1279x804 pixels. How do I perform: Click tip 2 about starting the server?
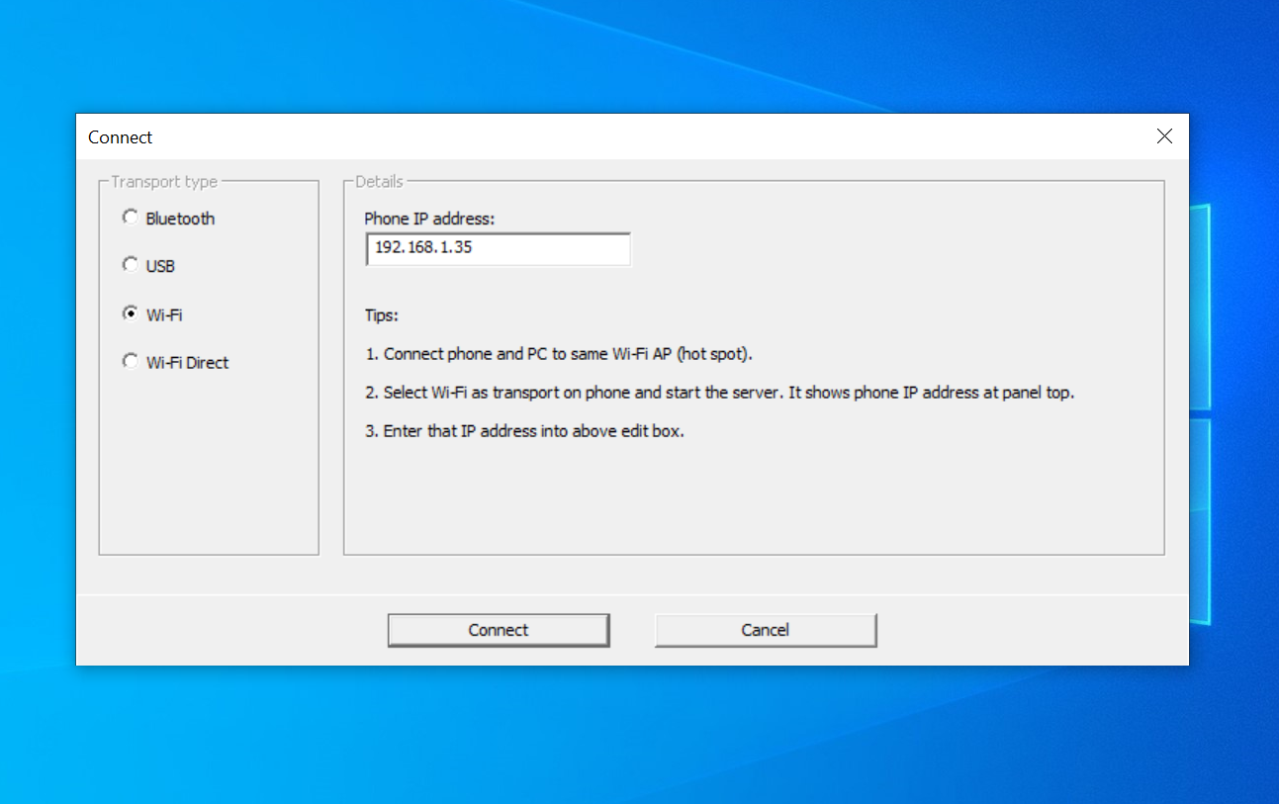coord(719,393)
